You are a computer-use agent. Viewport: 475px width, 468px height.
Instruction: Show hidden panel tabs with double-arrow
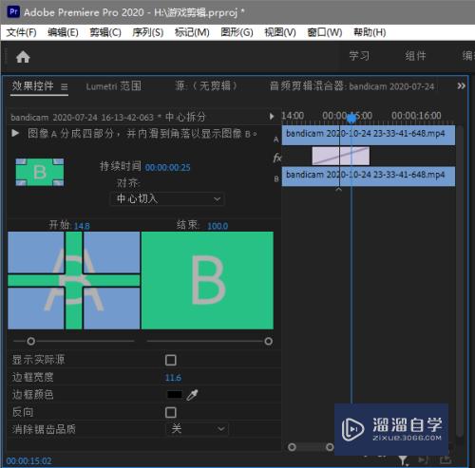tap(462, 85)
